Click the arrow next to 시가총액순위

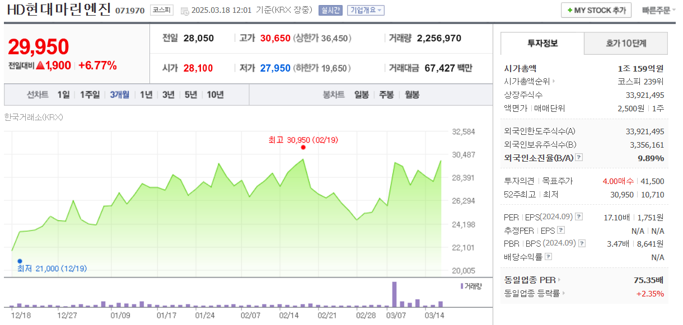tap(554, 82)
